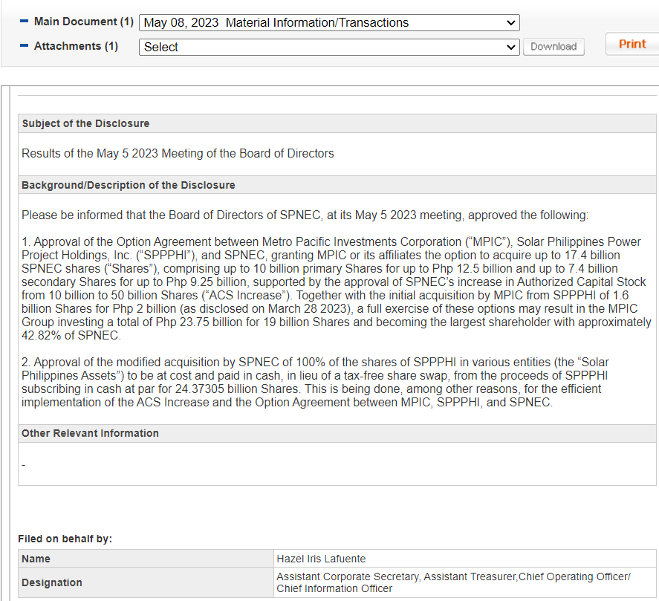The height and width of the screenshot is (601, 659).
Task: Click the Subject of the Disclosure header
Action: (x=337, y=123)
